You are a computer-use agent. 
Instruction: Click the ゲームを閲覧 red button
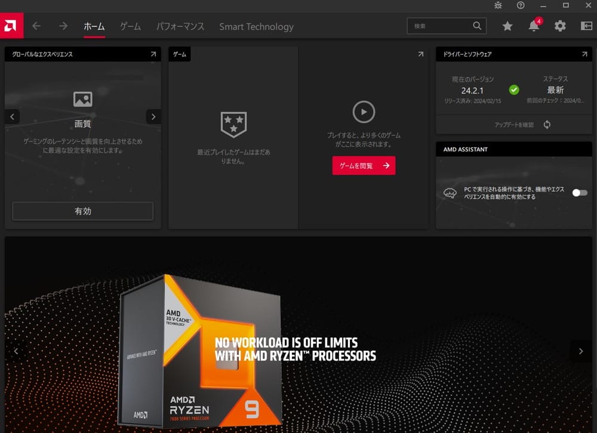364,166
